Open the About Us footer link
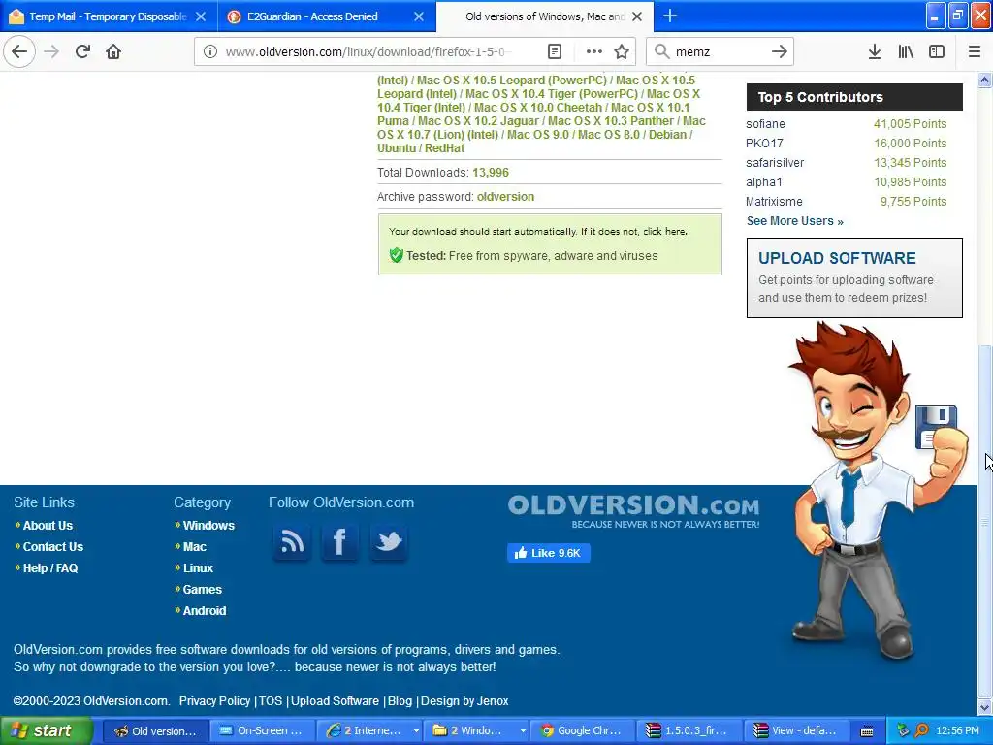 pyautogui.click(x=48, y=525)
